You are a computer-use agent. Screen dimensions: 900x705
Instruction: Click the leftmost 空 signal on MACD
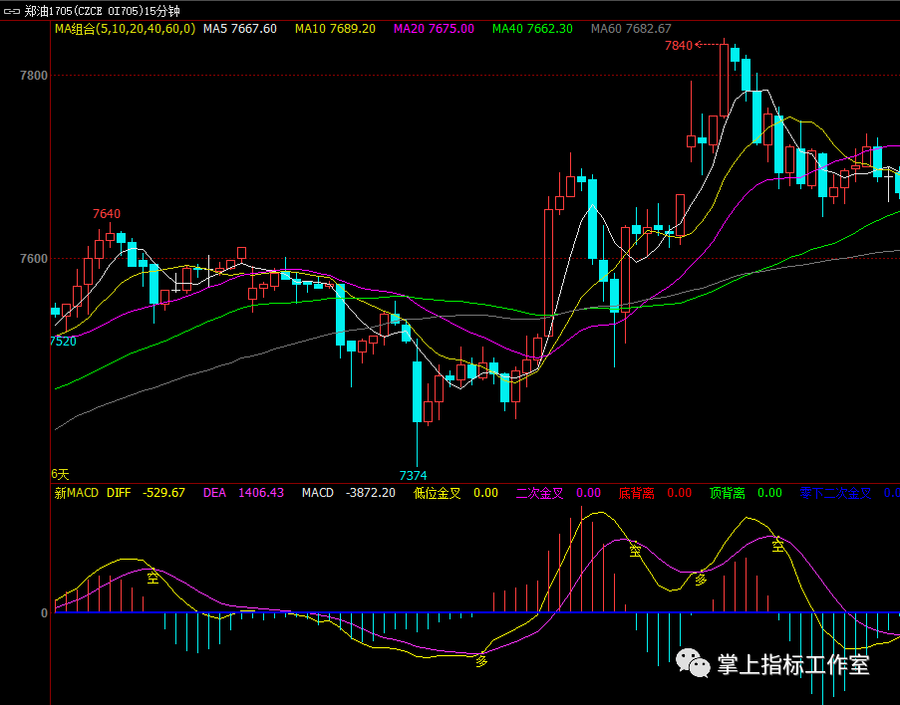click(152, 577)
